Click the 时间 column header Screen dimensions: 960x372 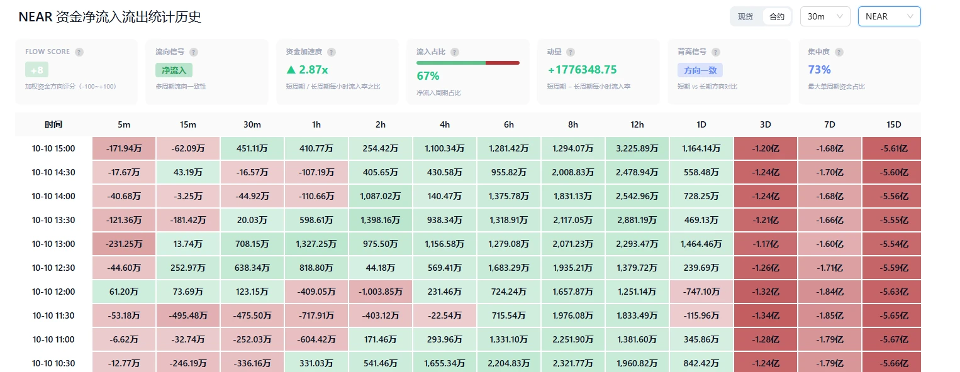coord(53,124)
